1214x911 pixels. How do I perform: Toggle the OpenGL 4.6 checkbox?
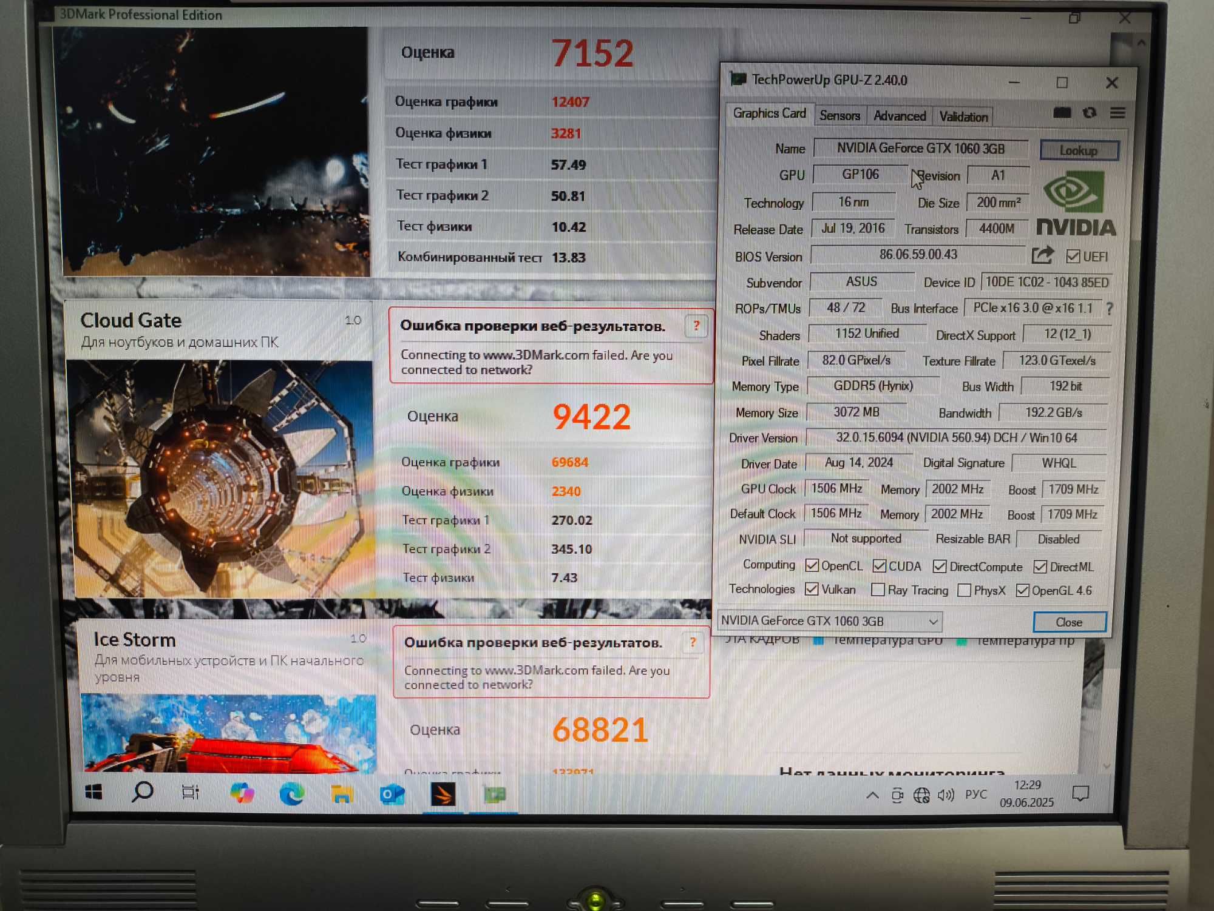[1022, 590]
